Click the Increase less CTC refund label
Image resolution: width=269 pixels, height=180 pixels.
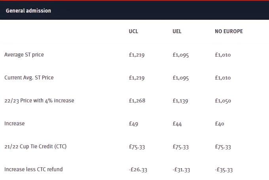pyautogui.click(x=34, y=169)
